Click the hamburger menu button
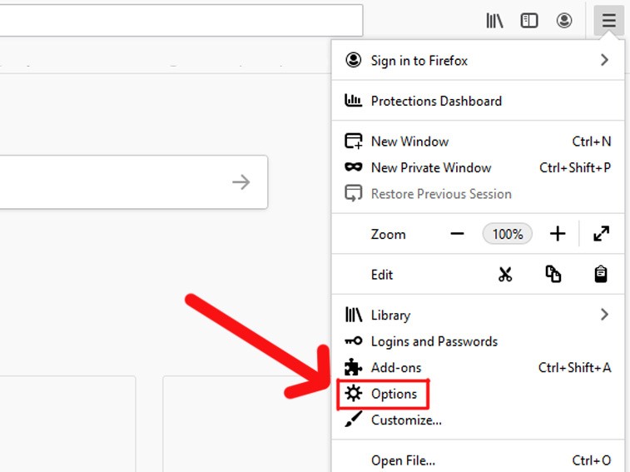 [609, 21]
